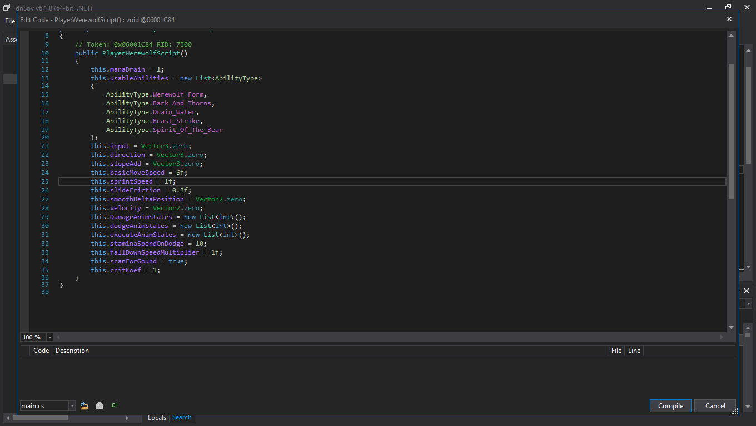
Task: Click the code editor scroll up arrow
Action: [x=731, y=35]
